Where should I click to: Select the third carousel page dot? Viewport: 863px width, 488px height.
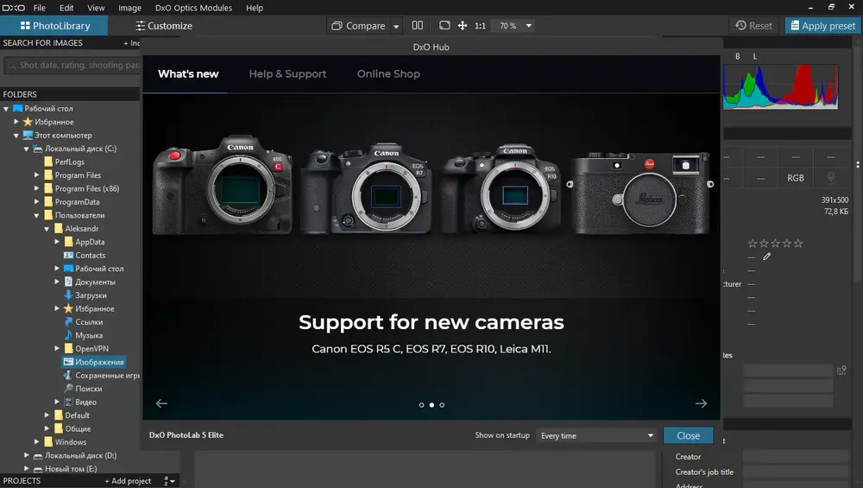pos(442,405)
